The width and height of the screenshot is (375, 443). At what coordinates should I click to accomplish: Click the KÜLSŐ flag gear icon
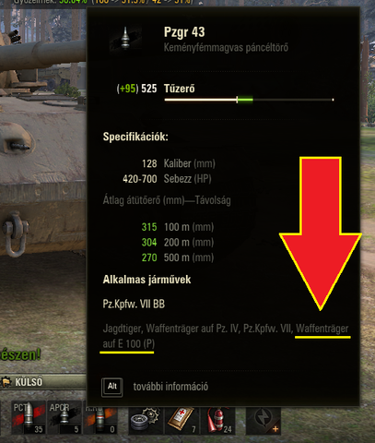[6, 382]
